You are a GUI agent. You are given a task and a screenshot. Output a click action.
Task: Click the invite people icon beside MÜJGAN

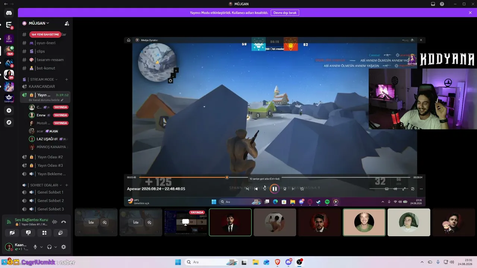pos(67,23)
